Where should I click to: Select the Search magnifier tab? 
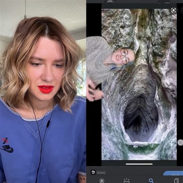point(151,181)
